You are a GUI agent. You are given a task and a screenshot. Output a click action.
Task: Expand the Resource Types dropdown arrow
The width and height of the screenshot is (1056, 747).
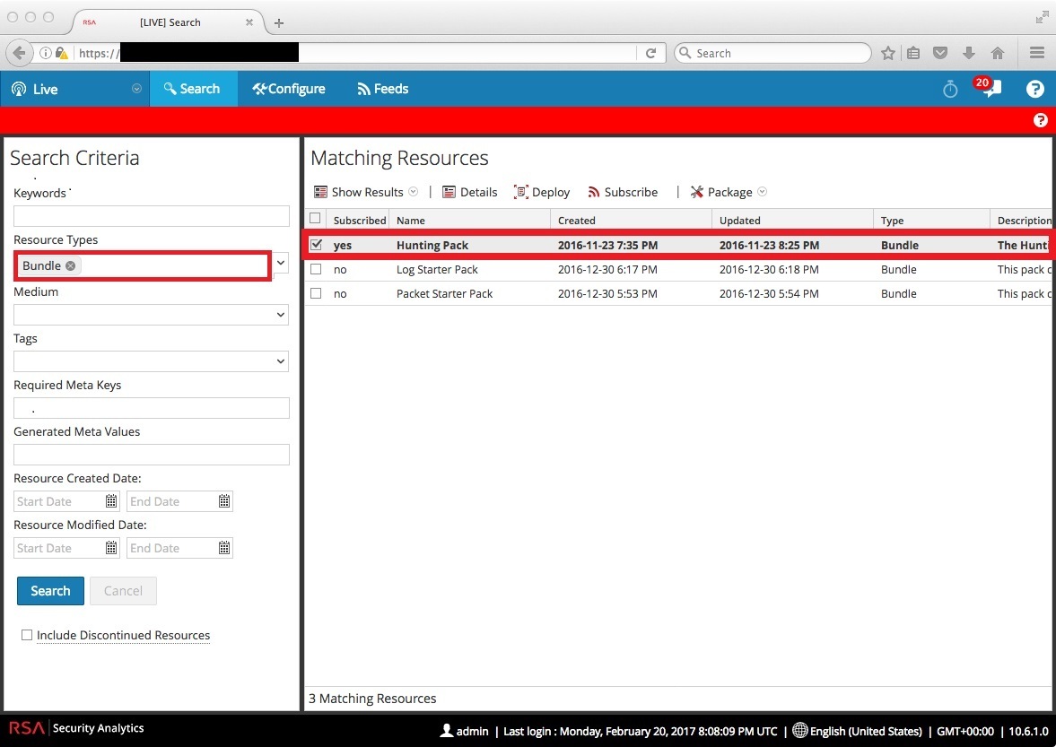[281, 264]
